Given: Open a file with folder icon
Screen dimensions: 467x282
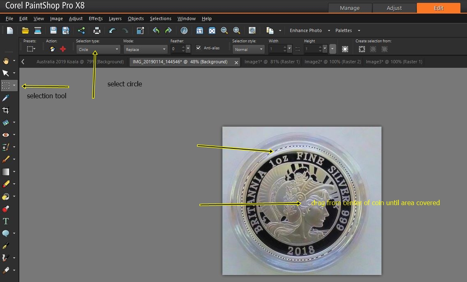Looking at the screenshot, I should [x=25, y=30].
